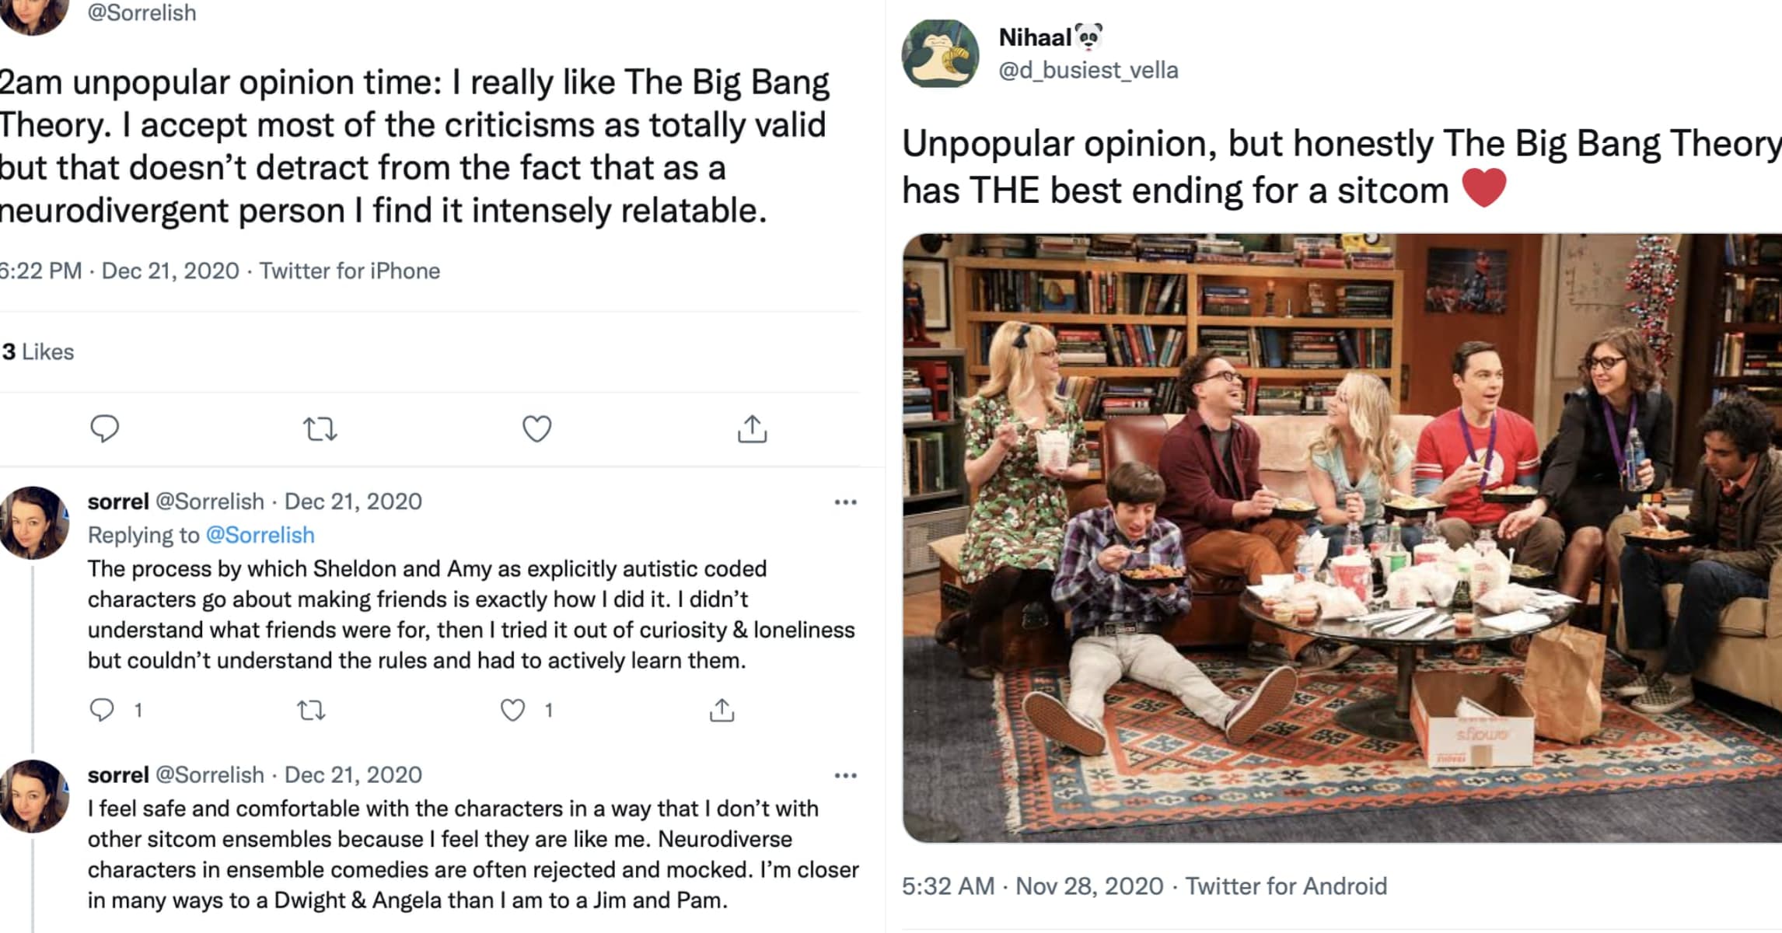The width and height of the screenshot is (1782, 933).
Task: Share the Sheldon and Amy reply tweet
Action: click(x=722, y=710)
